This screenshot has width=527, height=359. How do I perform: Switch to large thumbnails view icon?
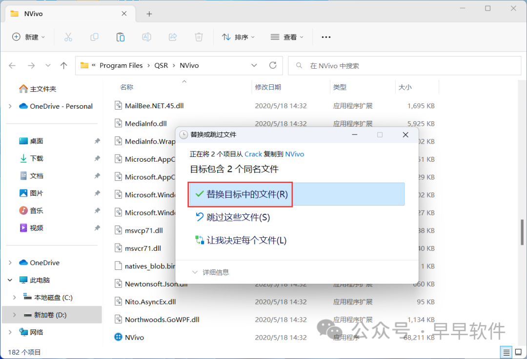tap(518, 352)
